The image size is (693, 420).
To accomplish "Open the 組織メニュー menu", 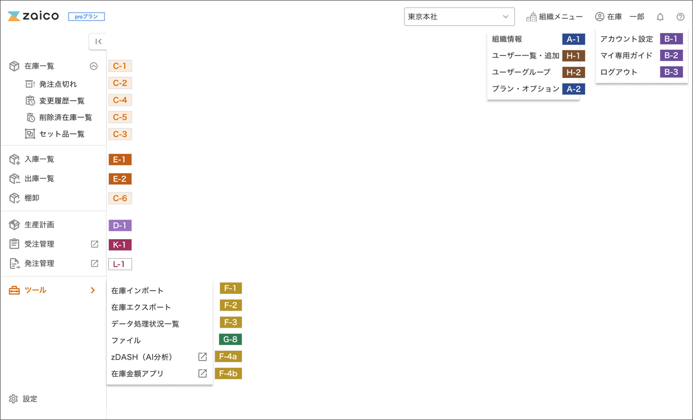I will tap(554, 17).
